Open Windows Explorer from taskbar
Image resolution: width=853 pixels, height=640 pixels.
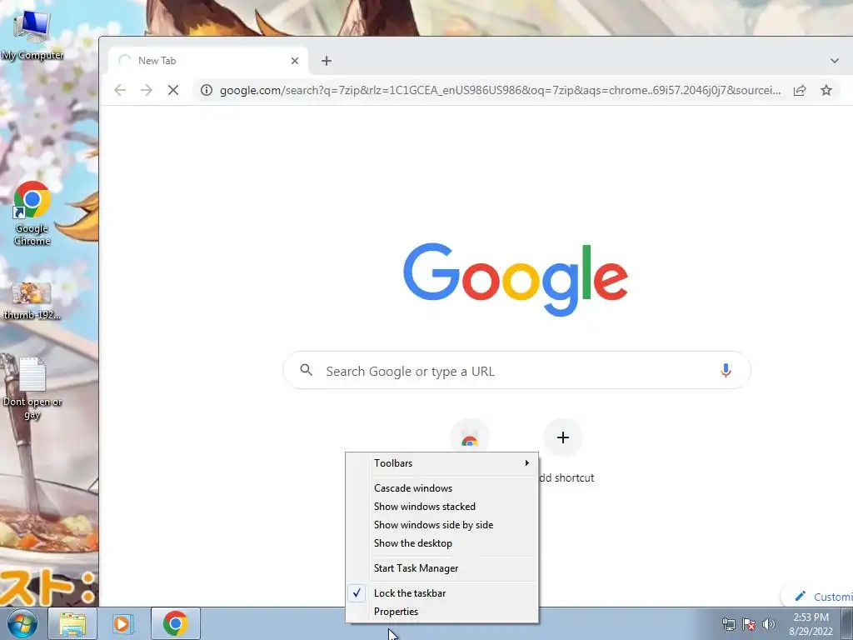coord(72,623)
